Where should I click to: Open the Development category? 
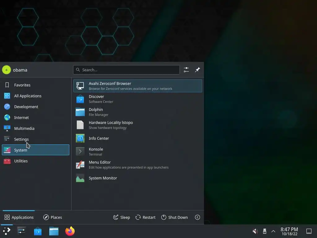click(x=36, y=107)
